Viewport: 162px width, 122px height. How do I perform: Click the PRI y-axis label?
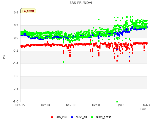tap(4, 57)
